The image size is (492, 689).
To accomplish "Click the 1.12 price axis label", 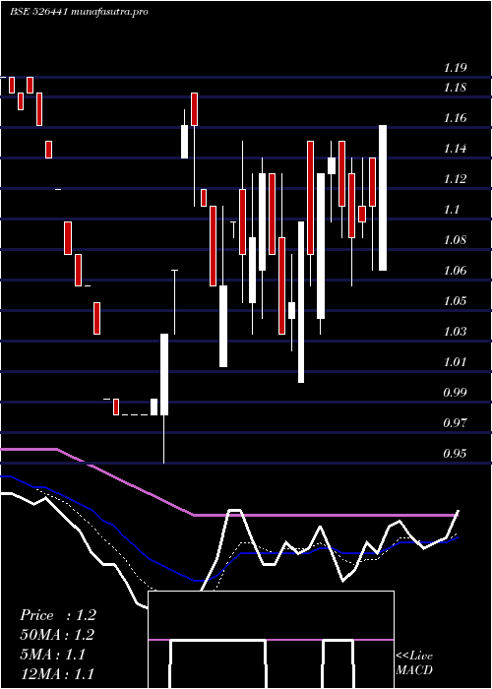I will 455,179.
